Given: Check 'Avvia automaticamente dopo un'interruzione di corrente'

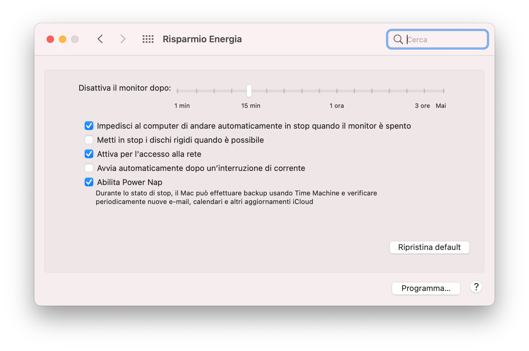Looking at the screenshot, I should 89,168.
